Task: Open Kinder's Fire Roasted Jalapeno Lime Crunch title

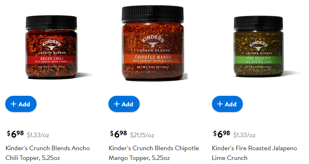Action: click(255, 153)
